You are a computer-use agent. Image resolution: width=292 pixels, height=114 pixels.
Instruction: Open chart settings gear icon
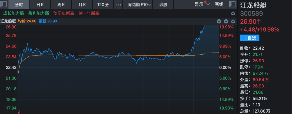click(x=233, y=21)
